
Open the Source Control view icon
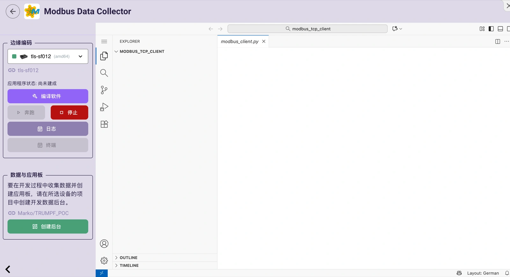pyautogui.click(x=104, y=90)
